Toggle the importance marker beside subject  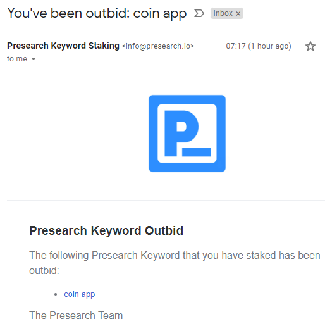(199, 13)
